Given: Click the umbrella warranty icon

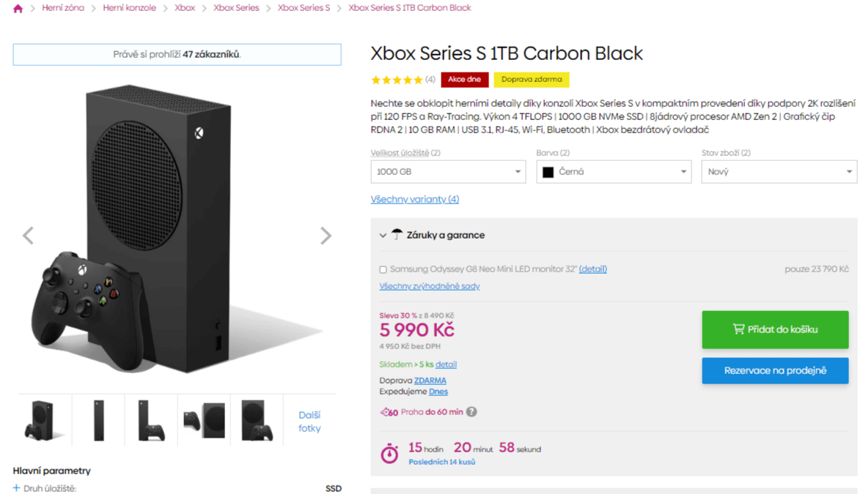Looking at the screenshot, I should [397, 235].
